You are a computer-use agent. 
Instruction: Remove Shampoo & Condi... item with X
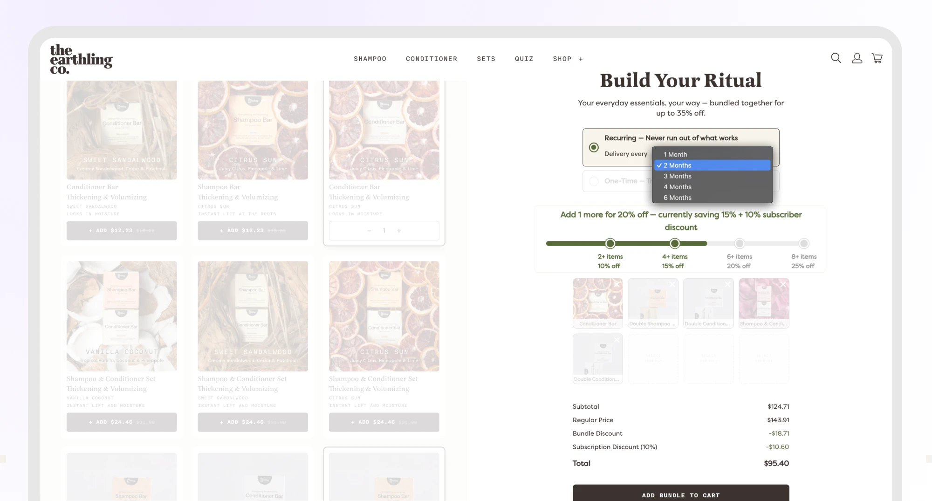click(783, 284)
